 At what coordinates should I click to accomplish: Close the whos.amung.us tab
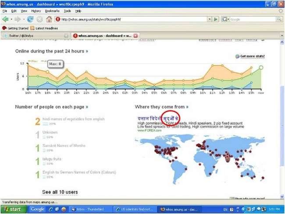point(135,36)
